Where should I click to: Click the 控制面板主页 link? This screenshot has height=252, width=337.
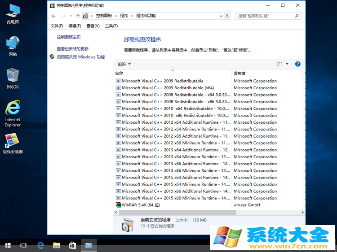pyautogui.click(x=69, y=37)
